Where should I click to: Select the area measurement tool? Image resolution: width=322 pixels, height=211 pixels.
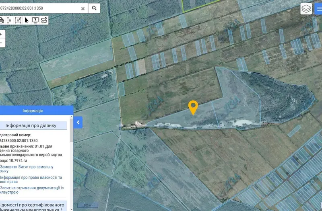point(18,20)
